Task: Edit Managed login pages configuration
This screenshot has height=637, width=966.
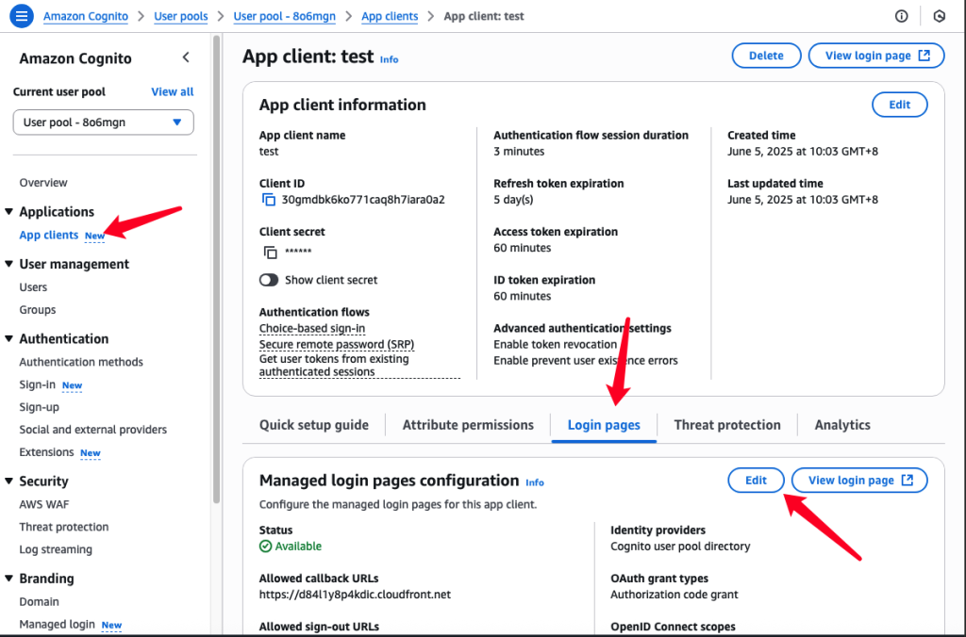Action: click(756, 481)
